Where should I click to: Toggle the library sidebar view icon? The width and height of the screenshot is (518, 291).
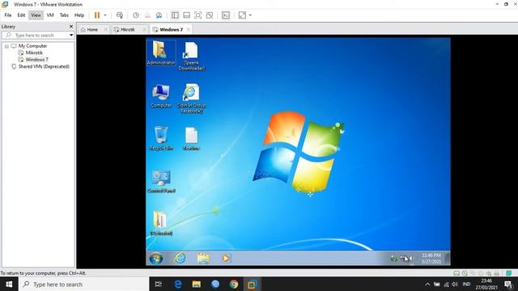[175, 15]
